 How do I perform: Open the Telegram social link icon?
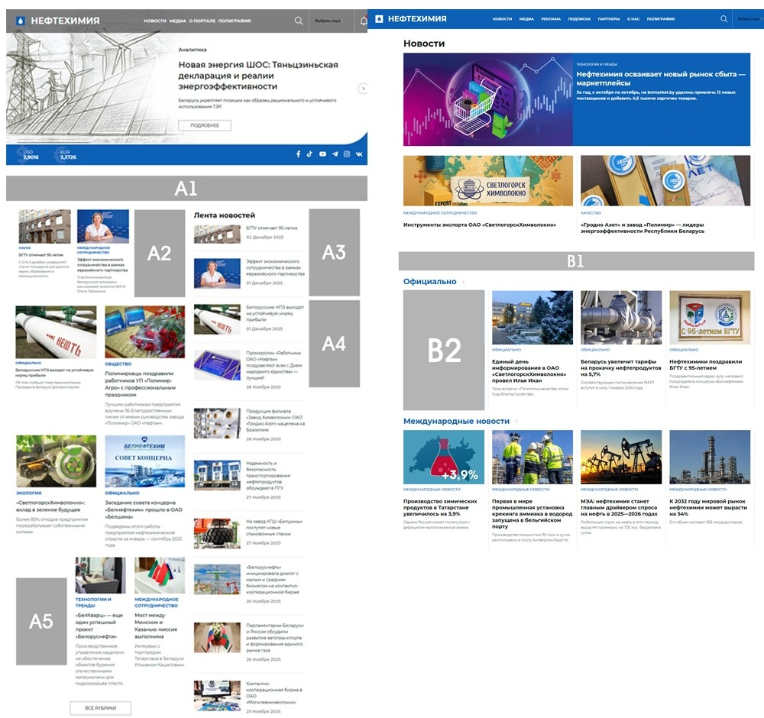point(335,154)
